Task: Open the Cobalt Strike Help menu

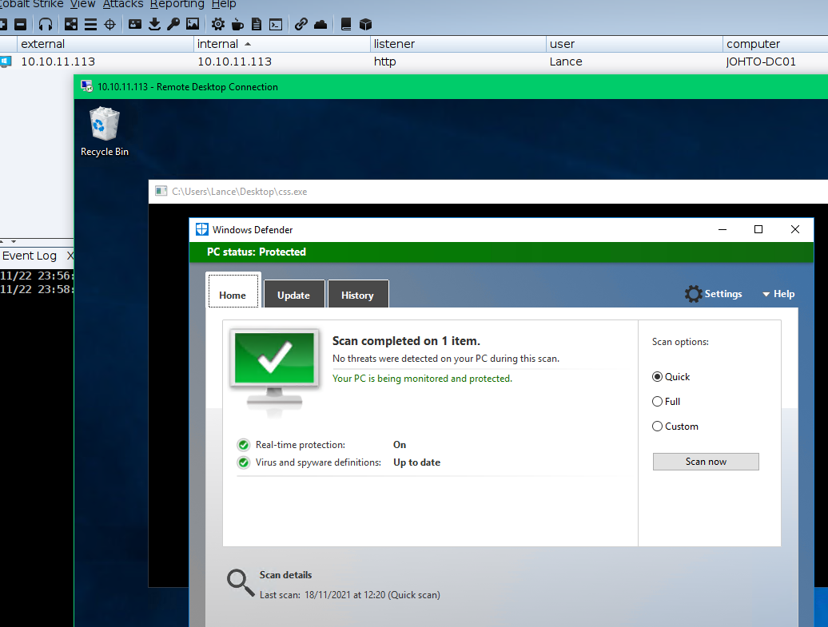Action: (224, 4)
